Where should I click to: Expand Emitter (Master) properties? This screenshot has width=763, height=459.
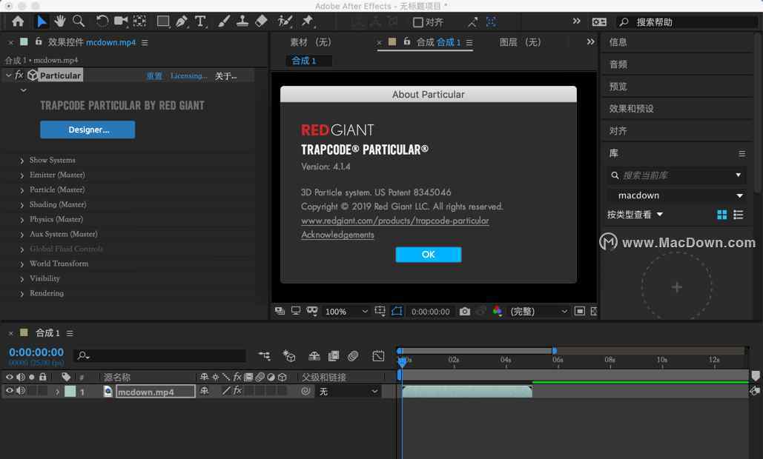[22, 175]
